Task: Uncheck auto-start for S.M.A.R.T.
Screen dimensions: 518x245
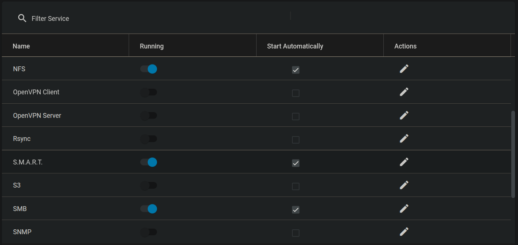Action: 296,163
